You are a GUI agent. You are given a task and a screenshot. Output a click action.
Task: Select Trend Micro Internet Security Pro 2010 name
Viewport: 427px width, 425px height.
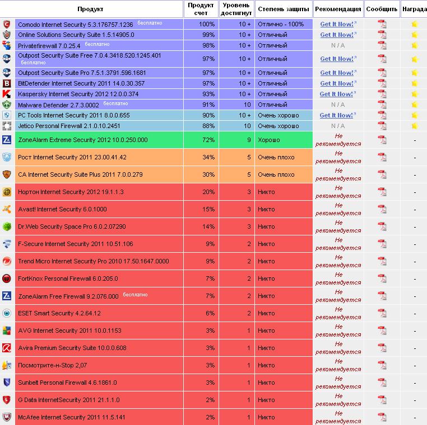(x=94, y=261)
